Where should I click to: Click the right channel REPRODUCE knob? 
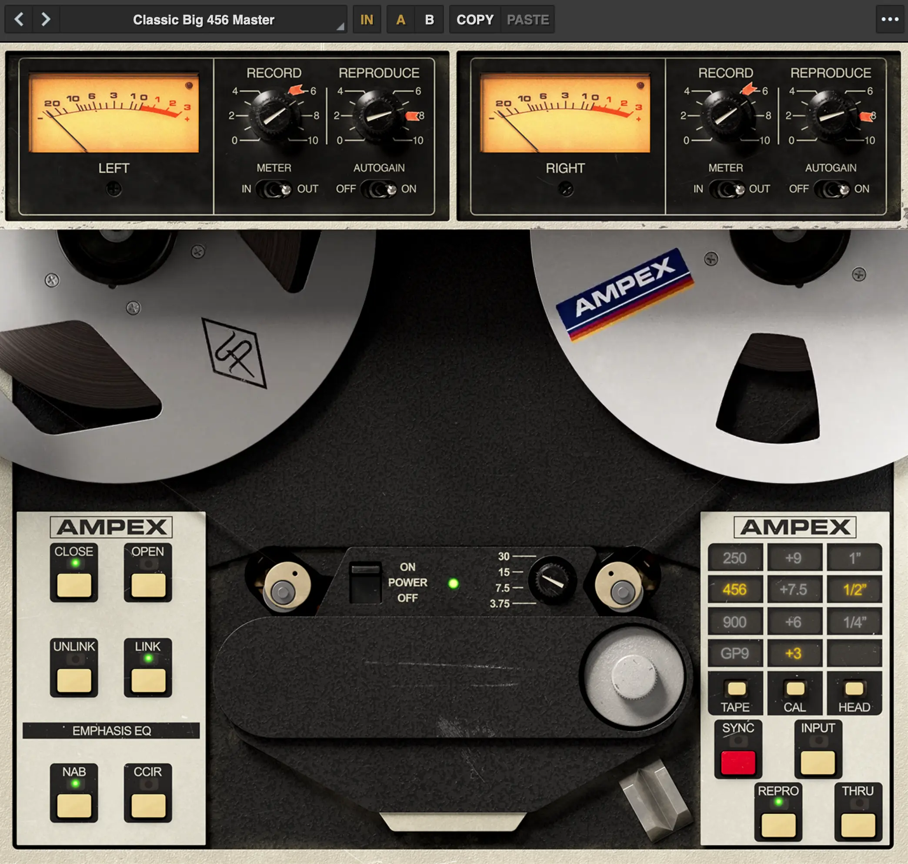831,115
